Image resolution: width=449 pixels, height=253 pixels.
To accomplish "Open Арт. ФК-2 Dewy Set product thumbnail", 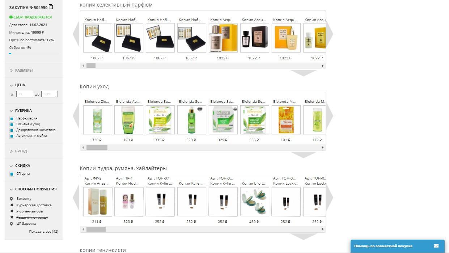I will [x=98, y=202].
